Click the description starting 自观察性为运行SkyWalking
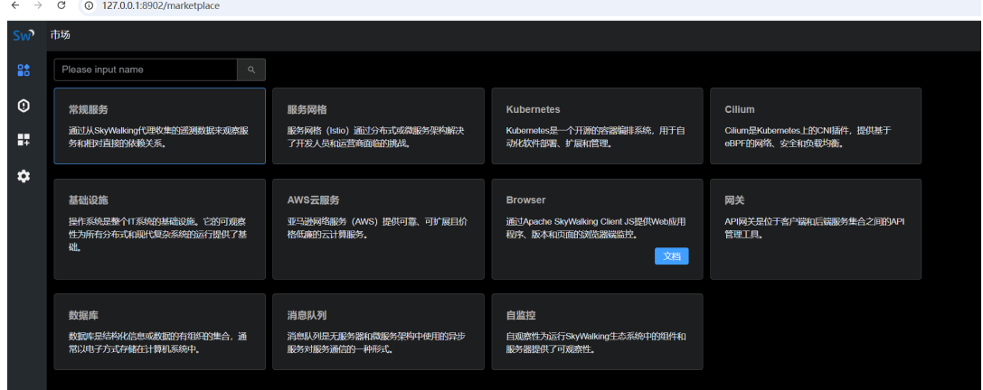983x390 pixels. [596, 342]
